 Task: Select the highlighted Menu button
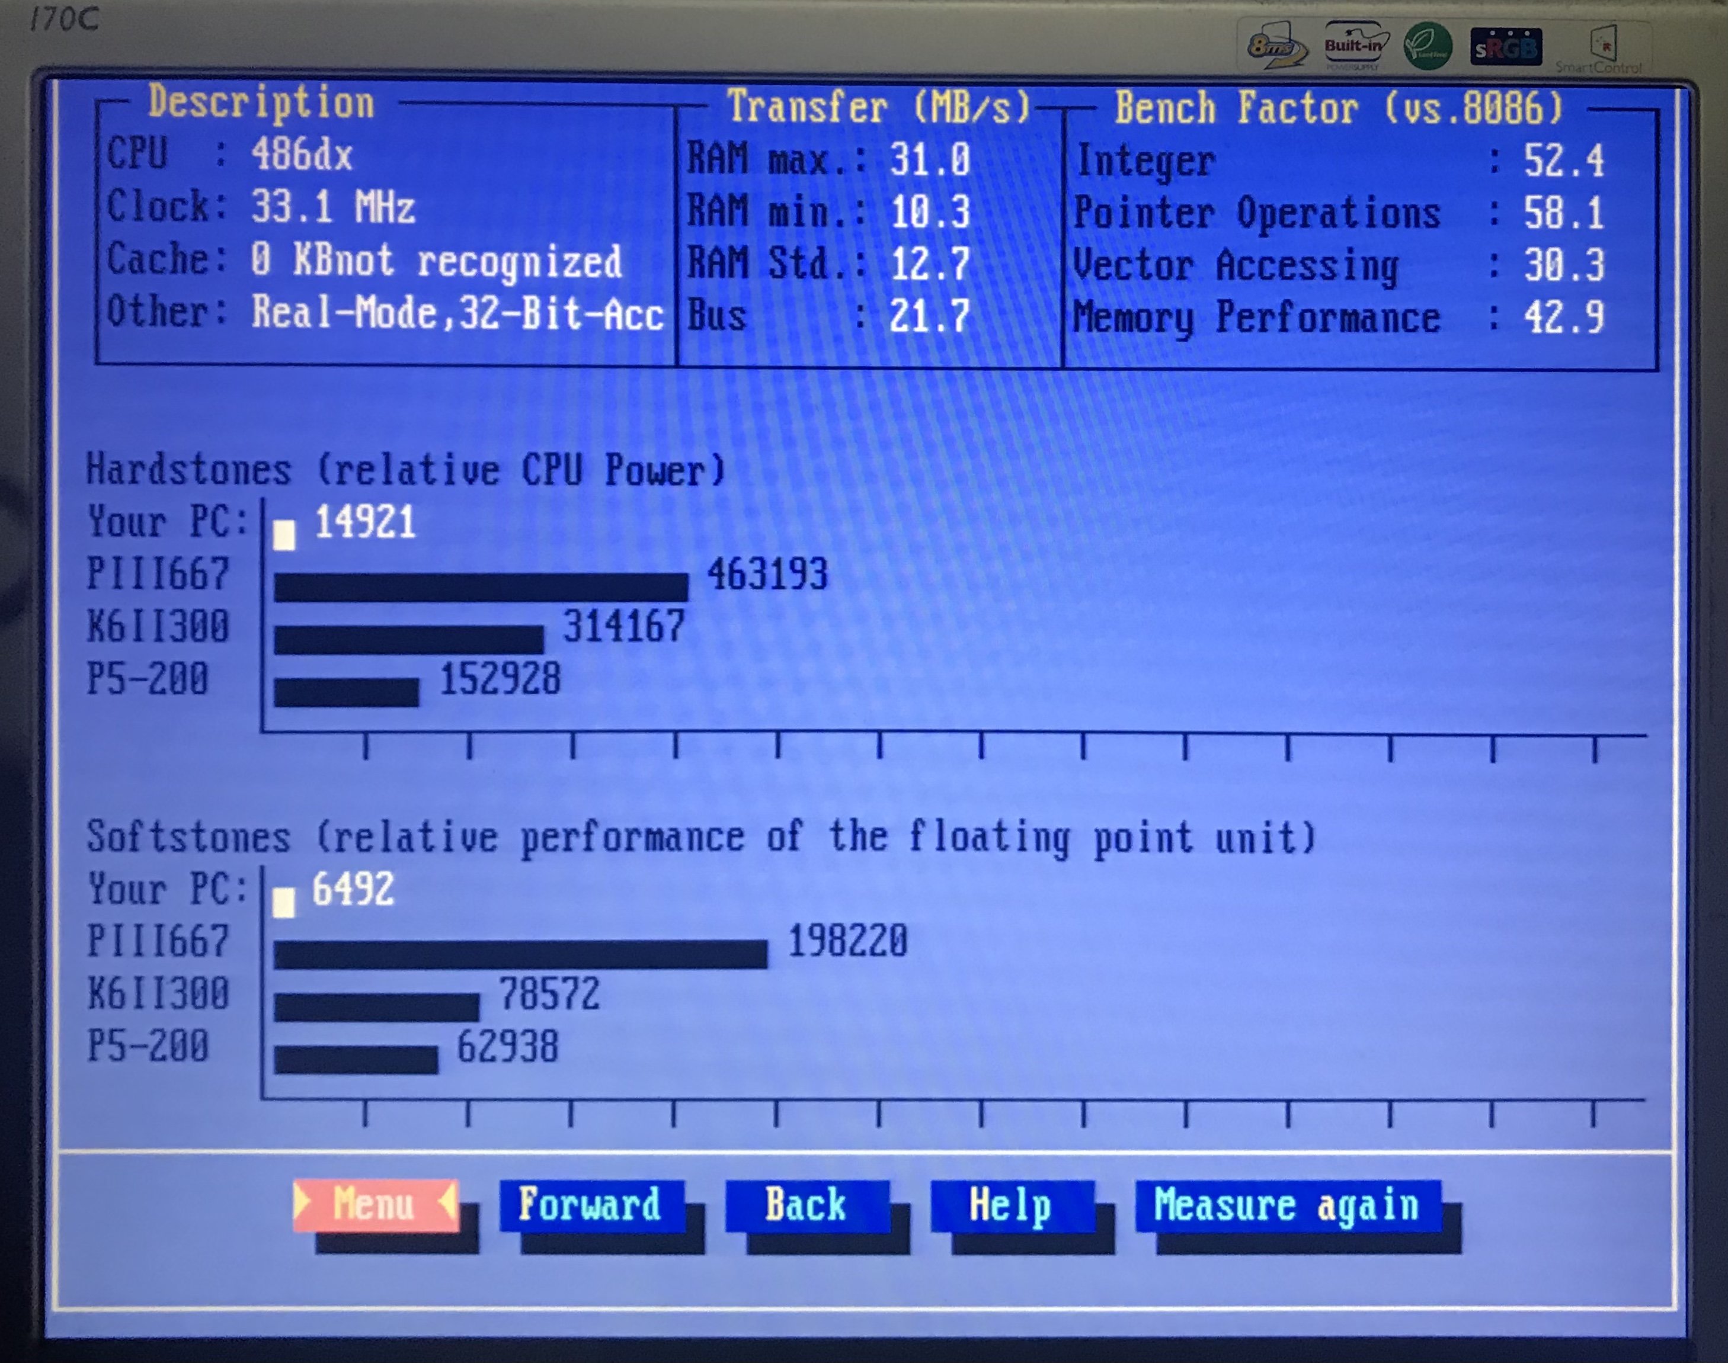[375, 1204]
